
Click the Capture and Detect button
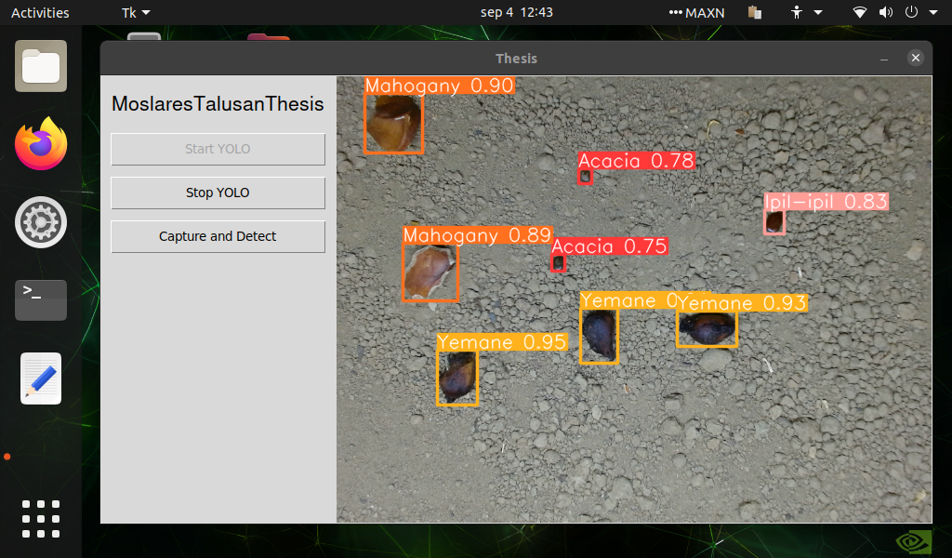(218, 236)
